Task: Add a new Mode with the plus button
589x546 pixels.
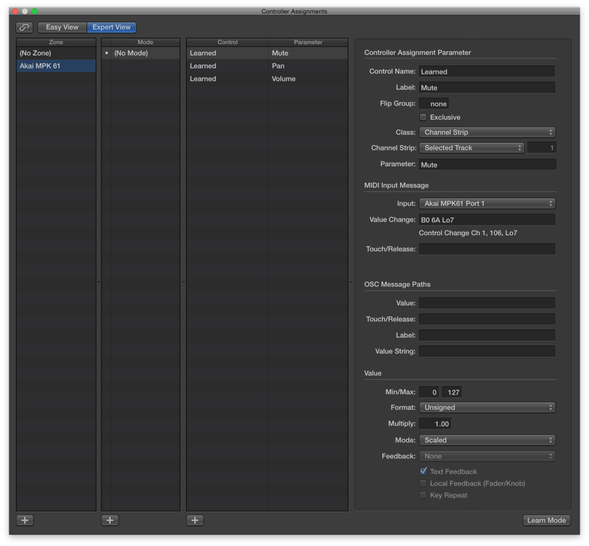Action: pyautogui.click(x=110, y=520)
